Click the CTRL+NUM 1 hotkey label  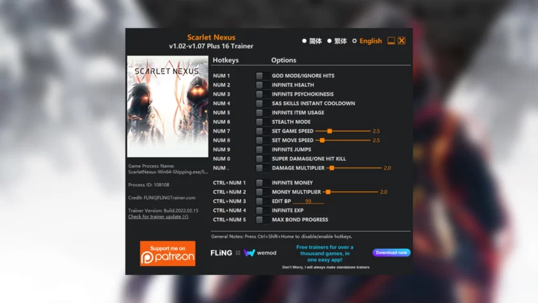coord(229,183)
